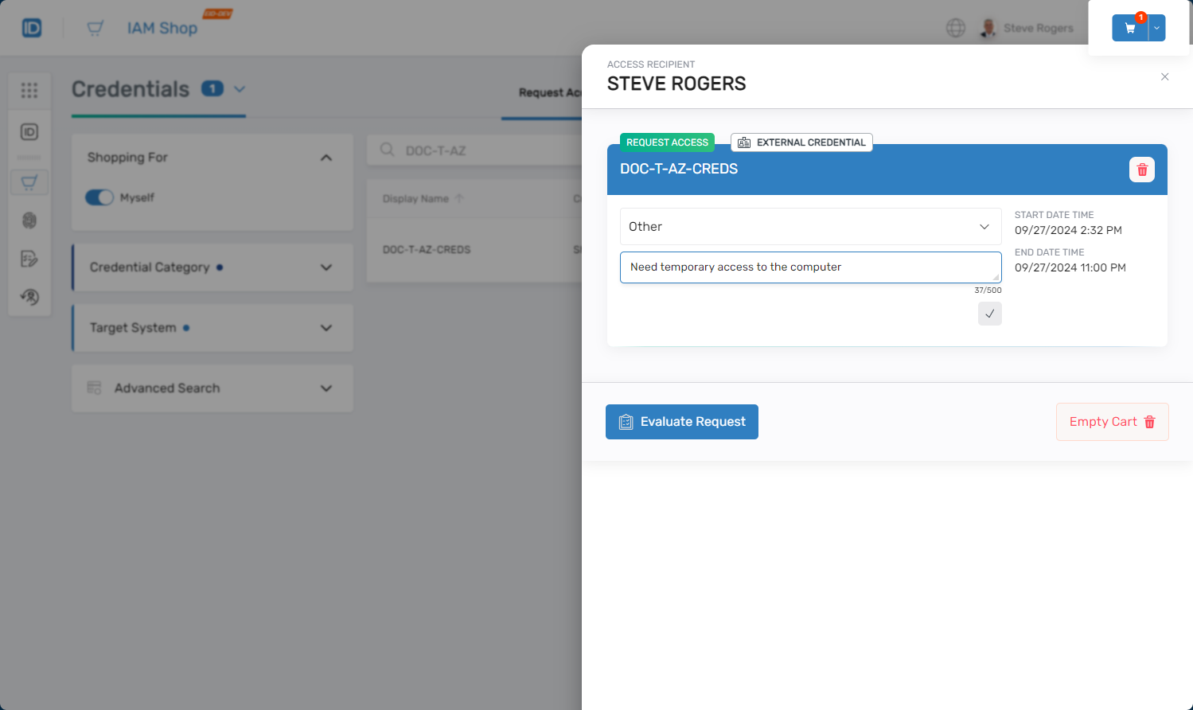Open the Credentials heading dropdown chevron

point(240,89)
